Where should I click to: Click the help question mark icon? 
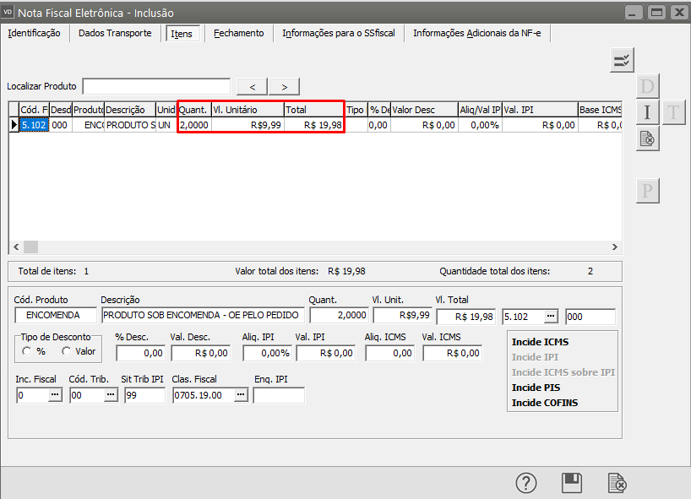(526, 482)
